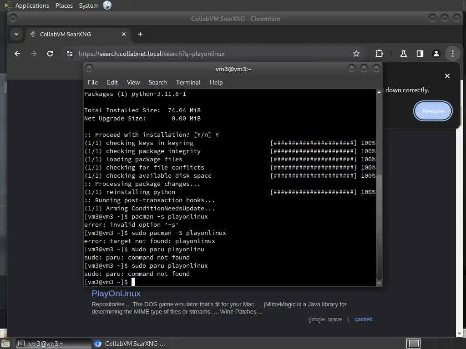This screenshot has height=349, width=466.
Task: Click the Restore button
Action: [433, 111]
